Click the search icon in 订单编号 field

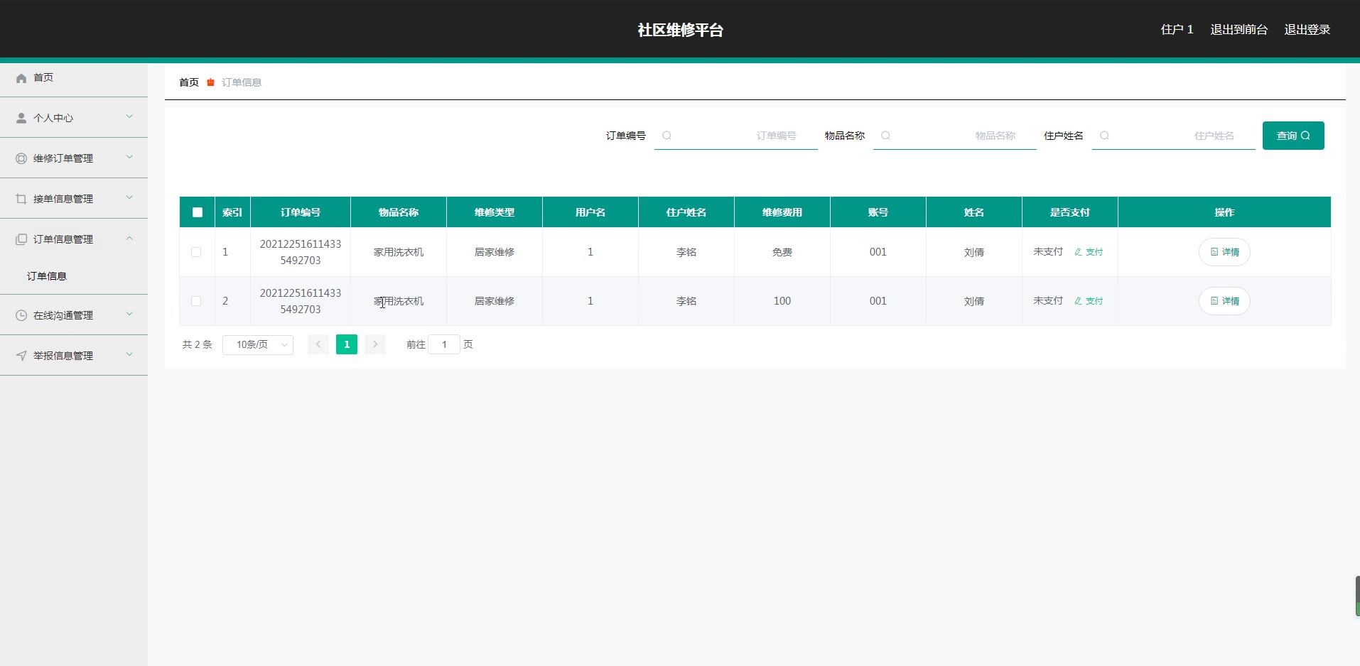666,136
